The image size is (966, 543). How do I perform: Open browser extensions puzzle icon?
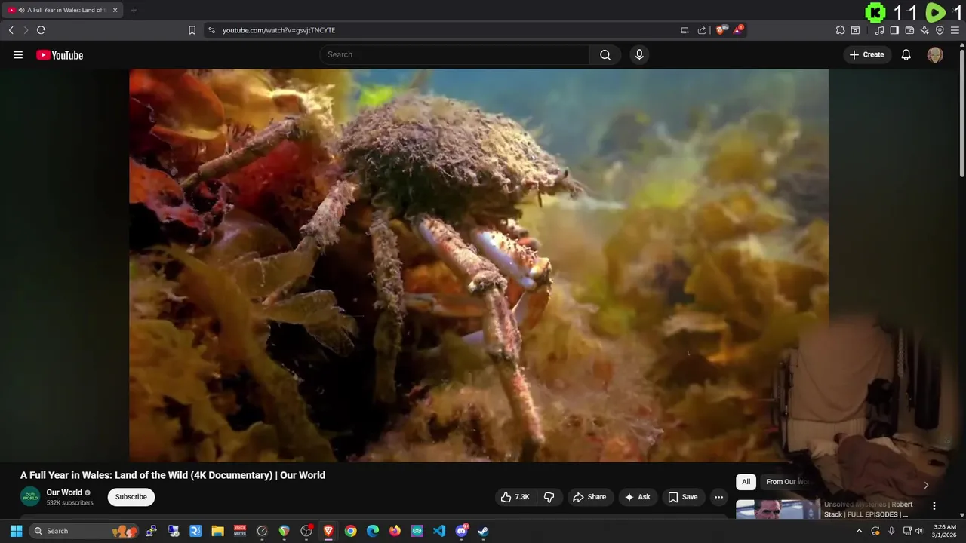pyautogui.click(x=840, y=30)
